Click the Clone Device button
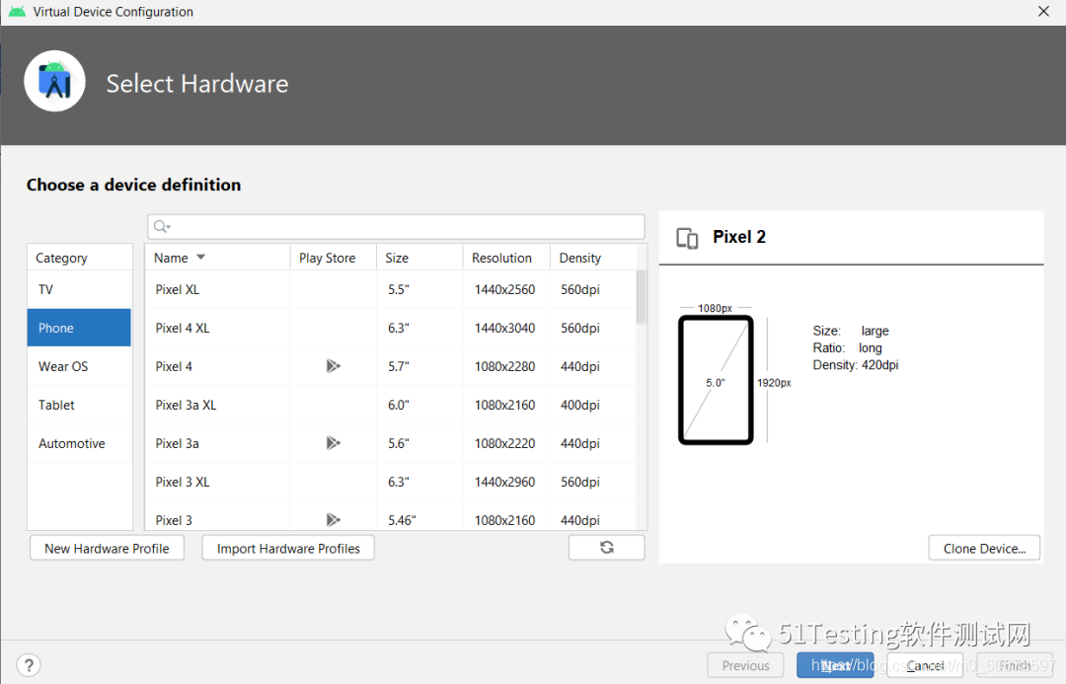 click(x=984, y=548)
